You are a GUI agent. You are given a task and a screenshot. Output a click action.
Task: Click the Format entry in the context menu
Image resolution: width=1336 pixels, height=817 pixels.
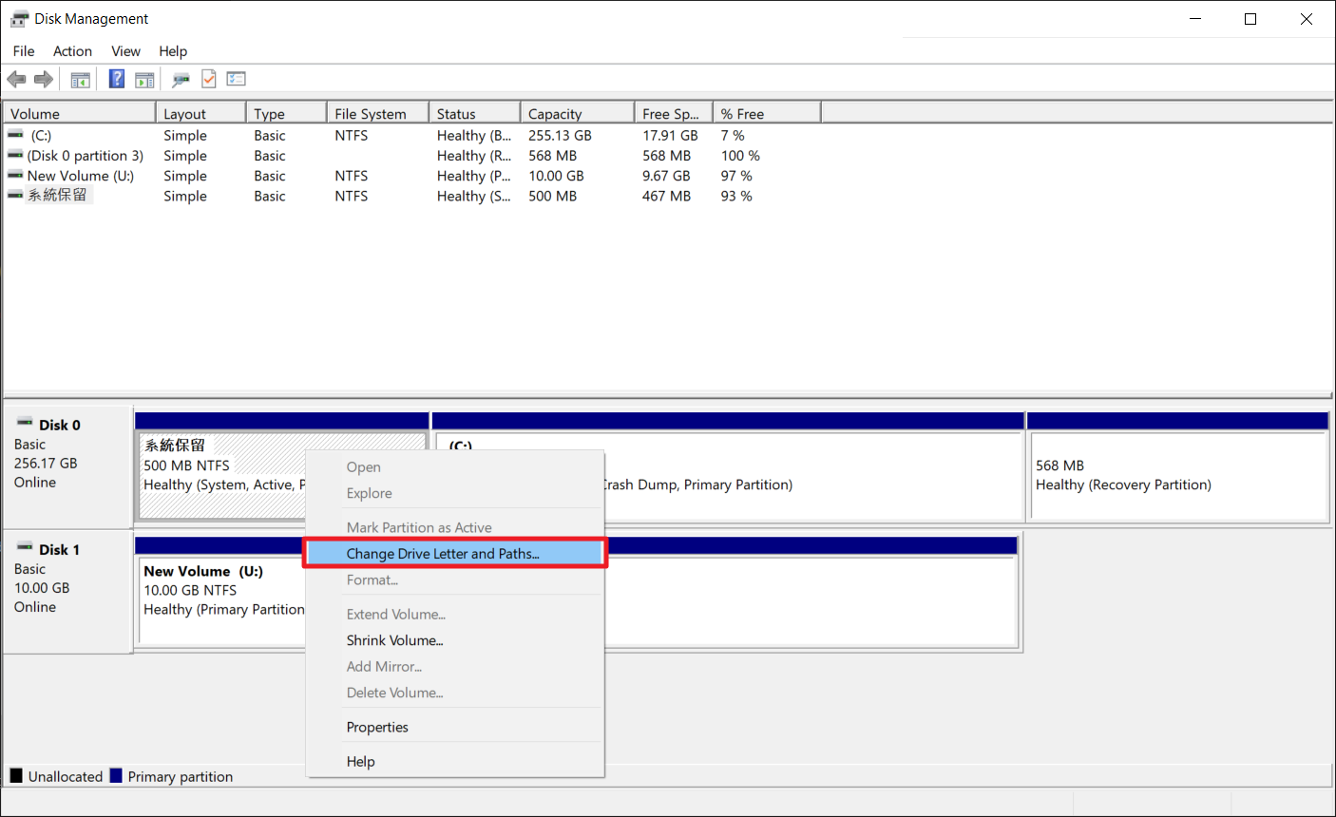[x=455, y=579]
